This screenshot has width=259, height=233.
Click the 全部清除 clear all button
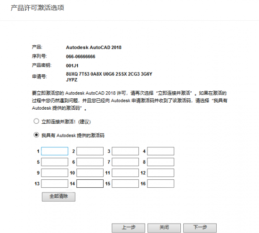(59, 197)
